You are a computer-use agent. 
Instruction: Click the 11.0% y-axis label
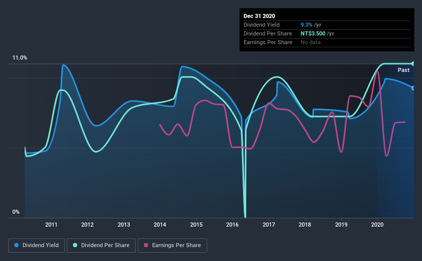pos(20,58)
